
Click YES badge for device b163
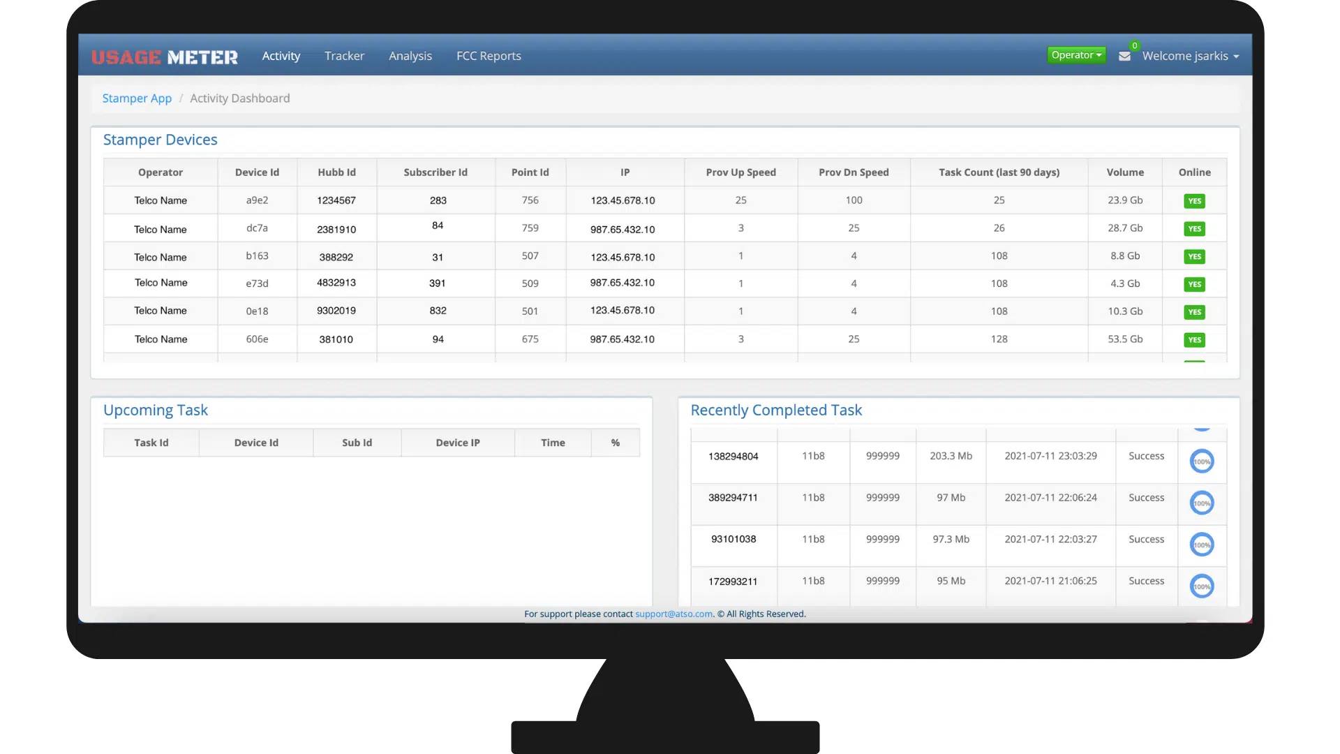(x=1194, y=257)
